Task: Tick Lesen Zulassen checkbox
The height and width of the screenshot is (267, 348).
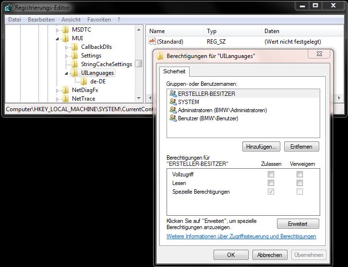Action: point(271,183)
